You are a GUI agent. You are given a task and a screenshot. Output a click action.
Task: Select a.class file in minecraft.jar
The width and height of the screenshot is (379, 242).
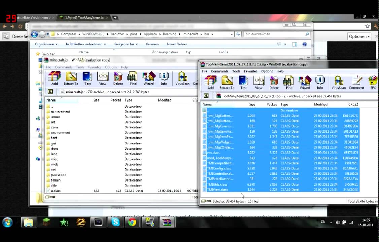coord(56,191)
